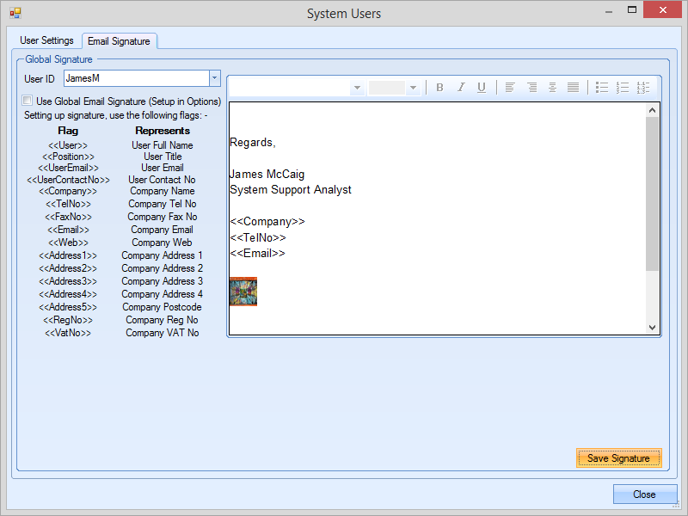Toggle underline formatting in signature editor

tap(482, 88)
